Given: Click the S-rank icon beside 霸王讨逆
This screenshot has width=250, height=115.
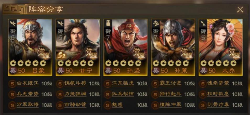Looking at the screenshot, I should click(155, 84).
